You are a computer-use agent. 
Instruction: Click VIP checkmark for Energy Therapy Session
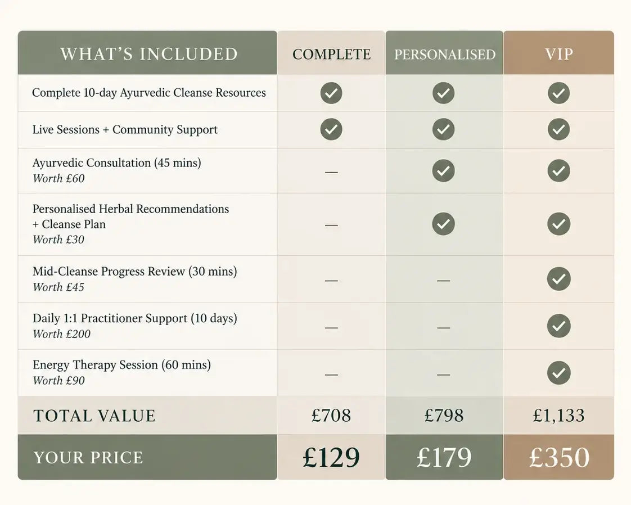pyautogui.click(x=558, y=373)
